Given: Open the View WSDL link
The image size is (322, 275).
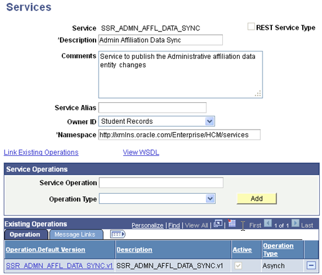Looking at the screenshot, I should (141, 152).
